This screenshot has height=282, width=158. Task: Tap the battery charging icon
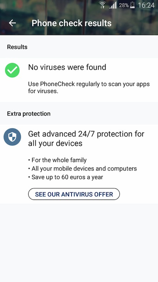[132, 5]
